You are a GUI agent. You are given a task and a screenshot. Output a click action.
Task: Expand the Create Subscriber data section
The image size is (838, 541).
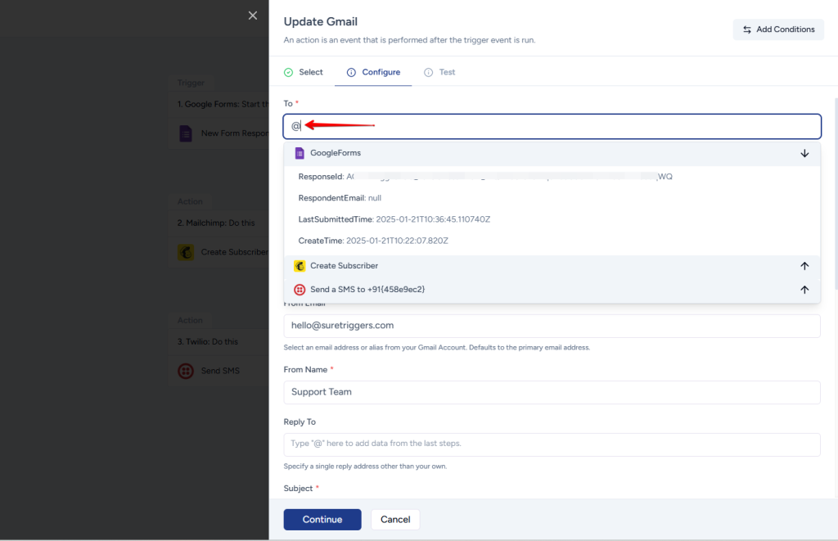click(x=804, y=266)
